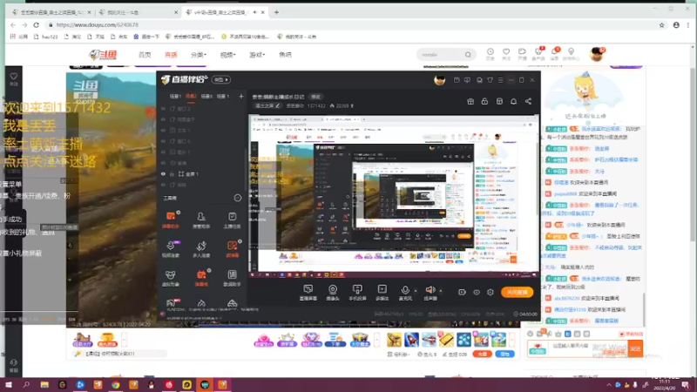
Task: Toggle visibility of the 图片 1 source
Action: coord(163,152)
